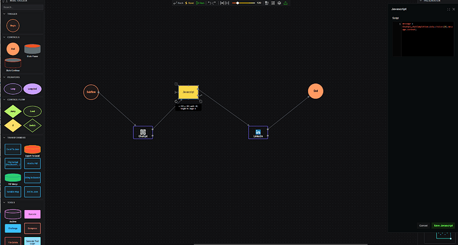Screen dimensions: 458x245
Task: Click Save Javascript button
Action: point(443,226)
